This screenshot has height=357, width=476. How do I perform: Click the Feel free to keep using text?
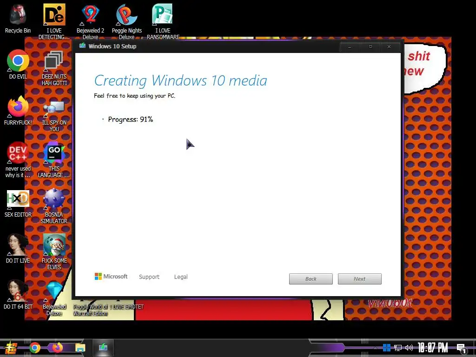[x=134, y=96]
